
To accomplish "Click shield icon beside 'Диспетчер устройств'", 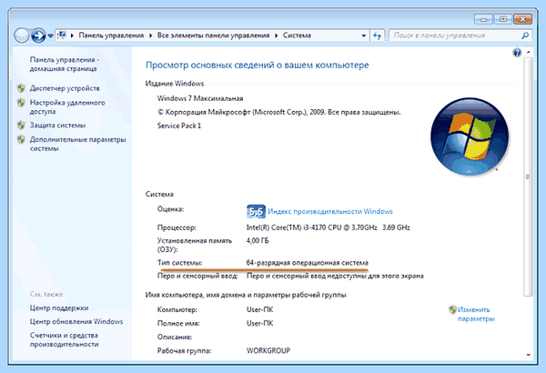I will pos(21,88).
